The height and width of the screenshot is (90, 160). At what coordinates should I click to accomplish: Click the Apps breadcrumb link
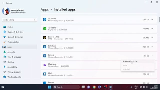click(45, 9)
